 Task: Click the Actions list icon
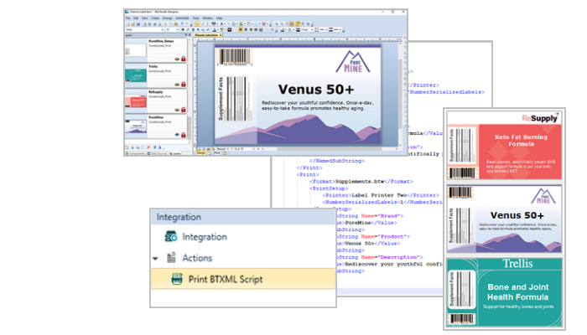(x=170, y=258)
